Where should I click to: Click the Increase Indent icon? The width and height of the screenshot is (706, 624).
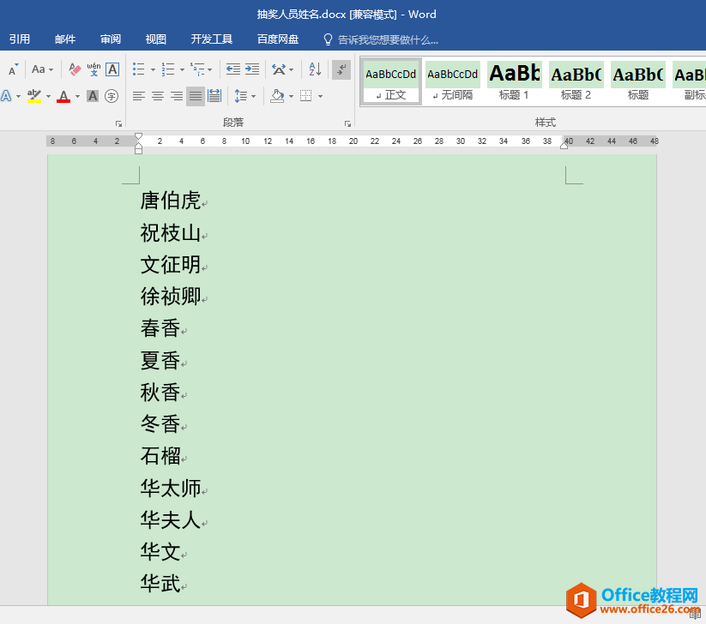click(x=252, y=69)
